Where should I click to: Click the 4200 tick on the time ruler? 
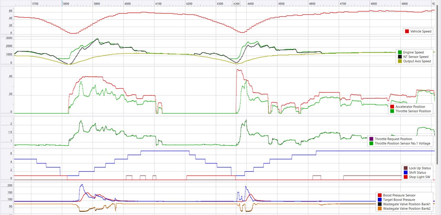coord(189,3)
